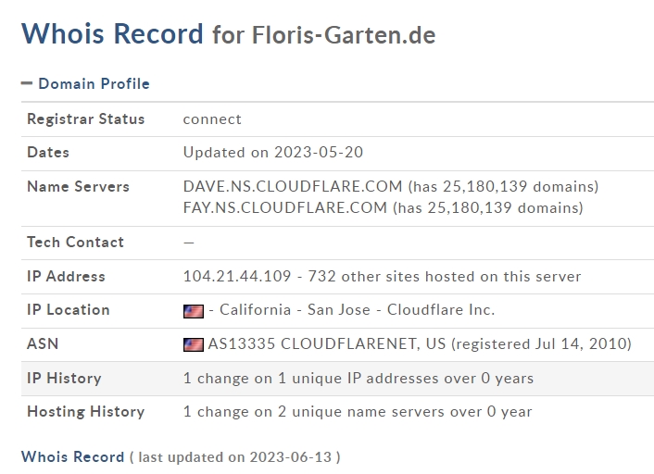
Task: Collapse the Domain Profile section
Action: 93,83
